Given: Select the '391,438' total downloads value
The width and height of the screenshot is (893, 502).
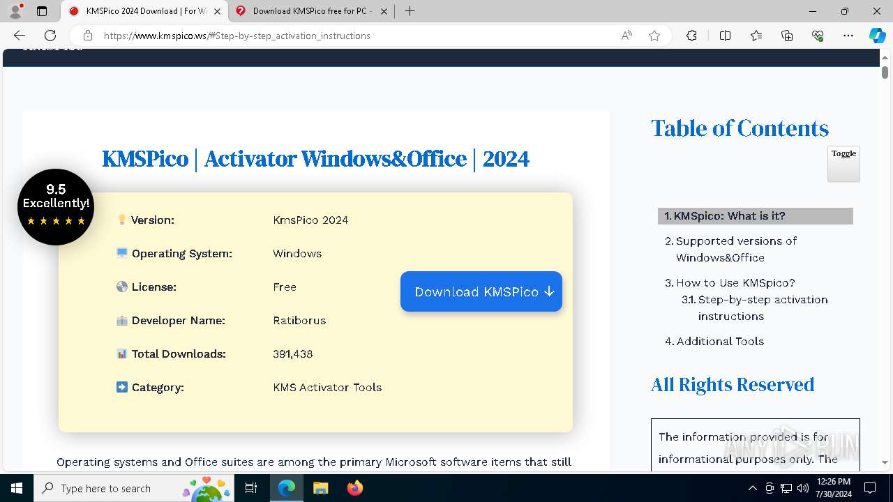Looking at the screenshot, I should pyautogui.click(x=293, y=353).
